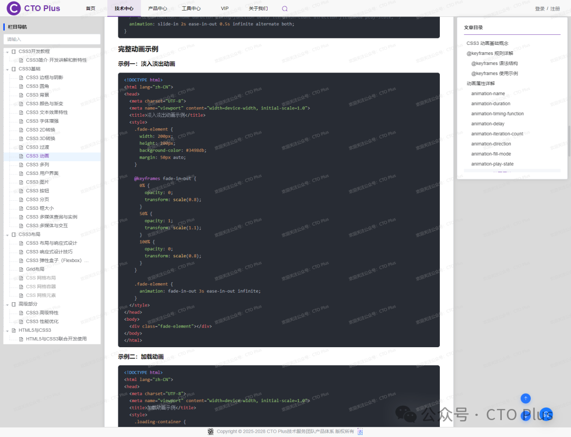Open CSS3 多列 article

click(37, 165)
